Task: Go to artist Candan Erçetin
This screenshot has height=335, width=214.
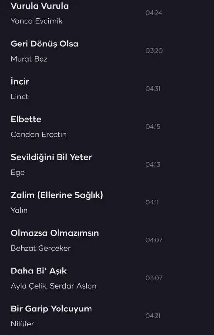Action: click(x=39, y=134)
